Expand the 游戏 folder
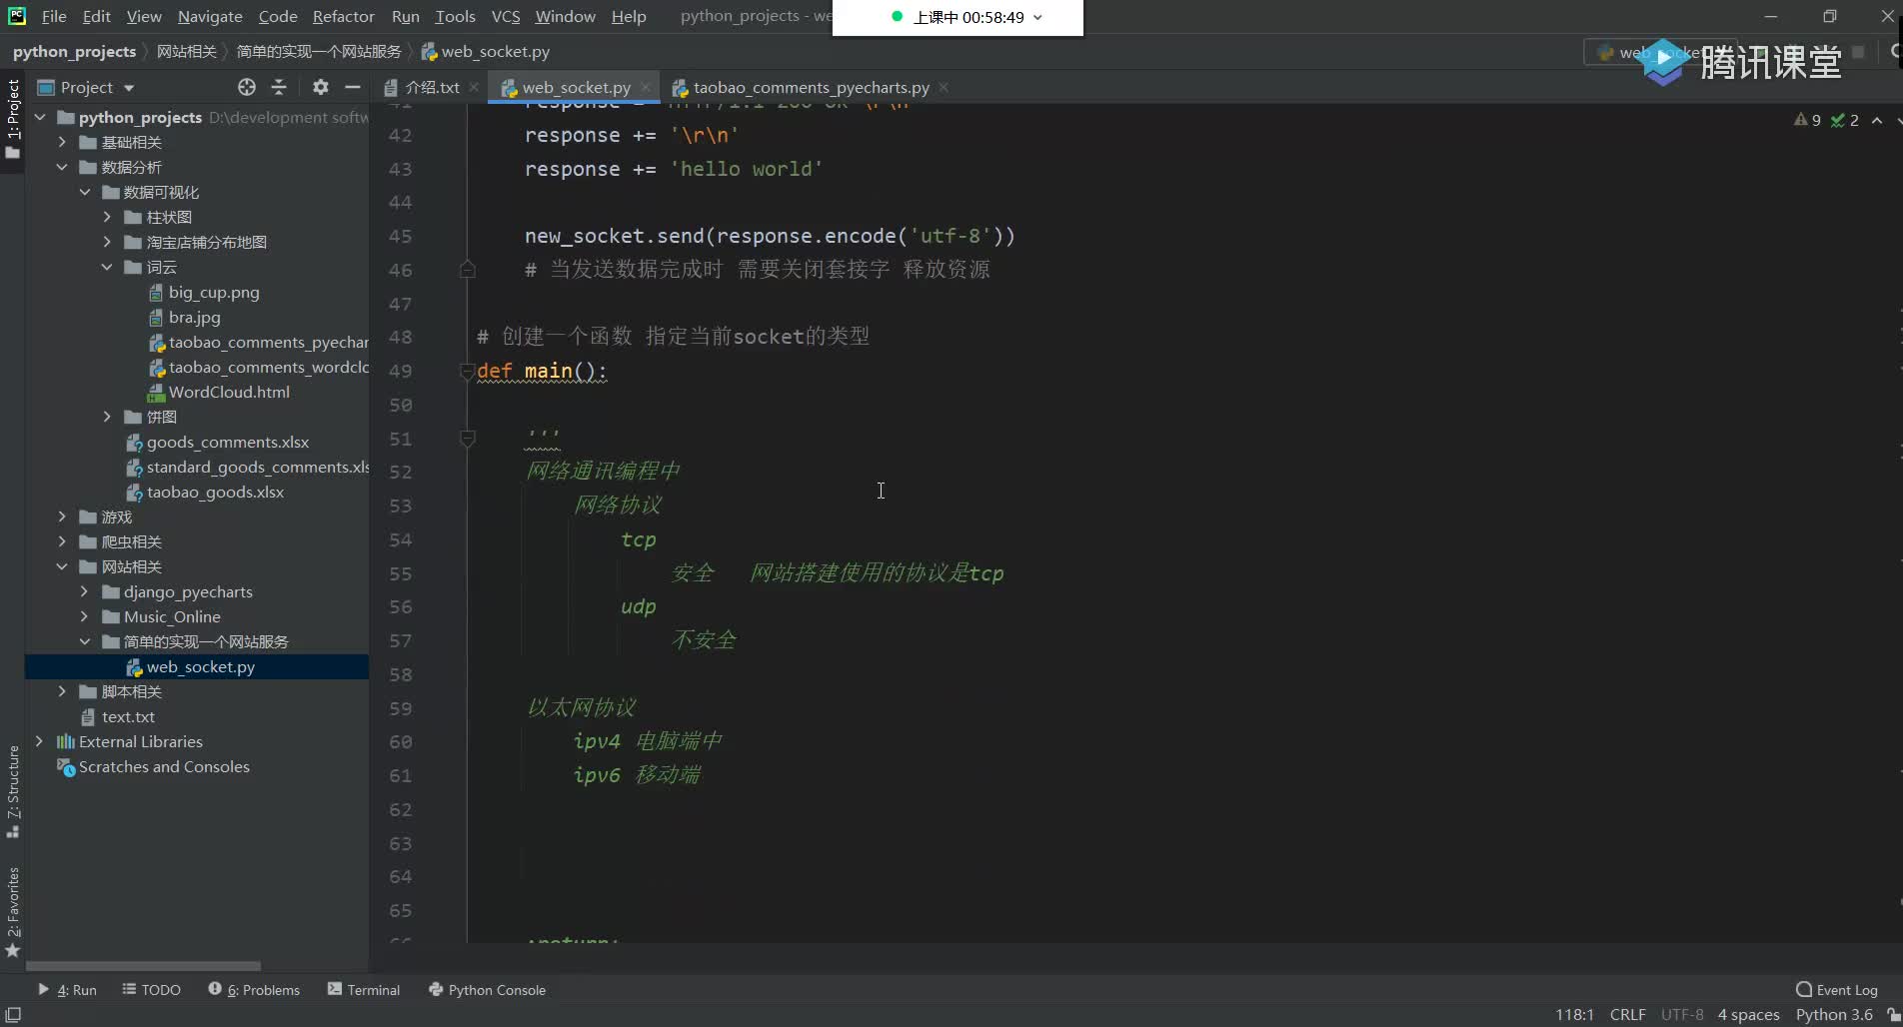 (62, 516)
